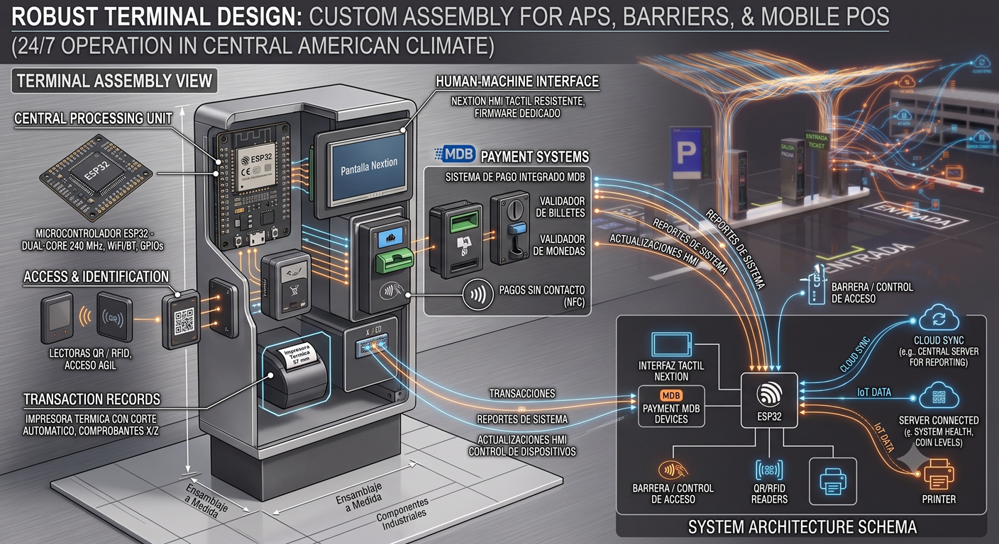Click the SYSTEM ARCHITECTURE SCHEMA title
999x544 pixels.
coord(802,526)
